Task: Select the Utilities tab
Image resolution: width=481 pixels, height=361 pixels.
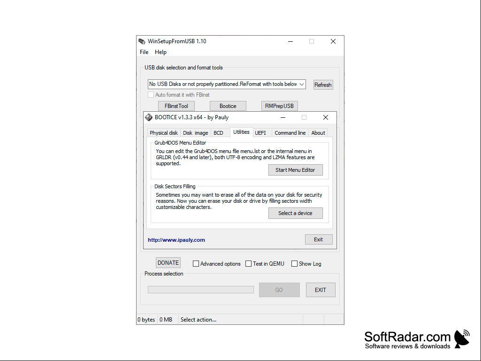Action: point(241,132)
